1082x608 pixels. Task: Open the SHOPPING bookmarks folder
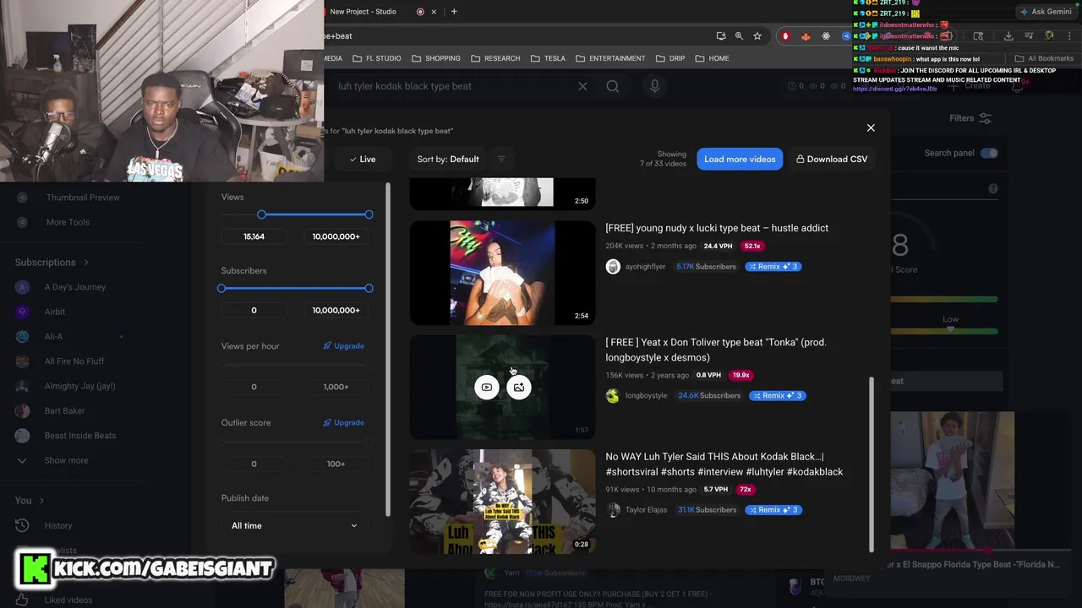(435, 58)
